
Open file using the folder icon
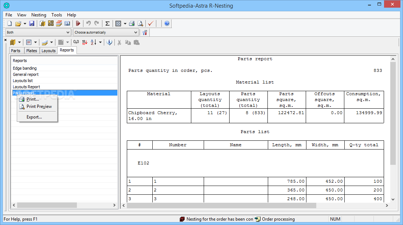[x=18, y=23]
